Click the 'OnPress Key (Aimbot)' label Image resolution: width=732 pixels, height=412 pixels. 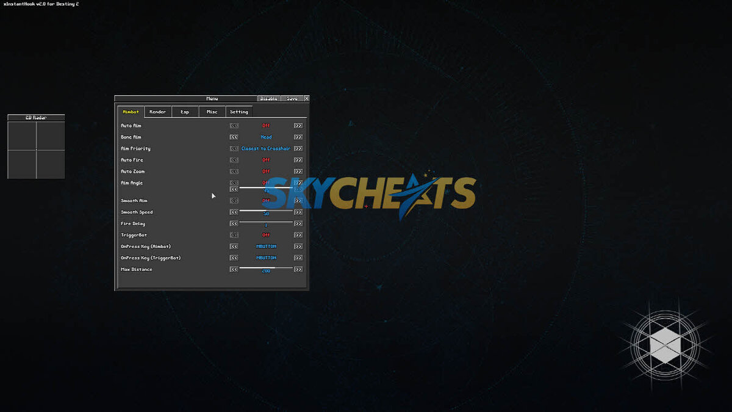pyautogui.click(x=146, y=247)
